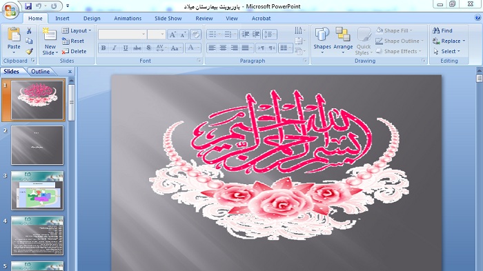Delete the selected slide
The width and height of the screenshot is (483, 271).
click(x=74, y=52)
